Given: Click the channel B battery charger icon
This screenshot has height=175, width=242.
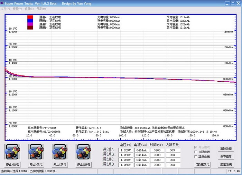Looking at the screenshot, I should click(36, 152).
